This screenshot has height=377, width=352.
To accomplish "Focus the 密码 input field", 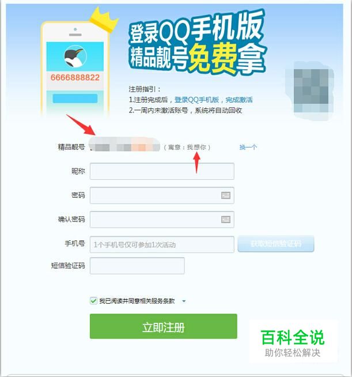I will tap(162, 195).
